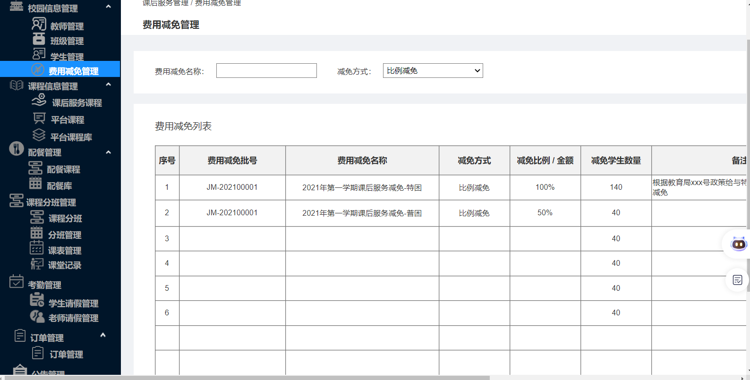Click the 减免方式 column header
750x380 pixels.
(x=474, y=160)
